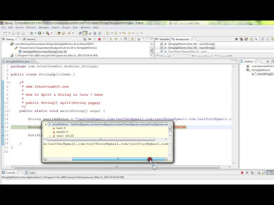274x205 pixels.
Task: Click Expand All icon in Breakpoints view
Action: 262,39
